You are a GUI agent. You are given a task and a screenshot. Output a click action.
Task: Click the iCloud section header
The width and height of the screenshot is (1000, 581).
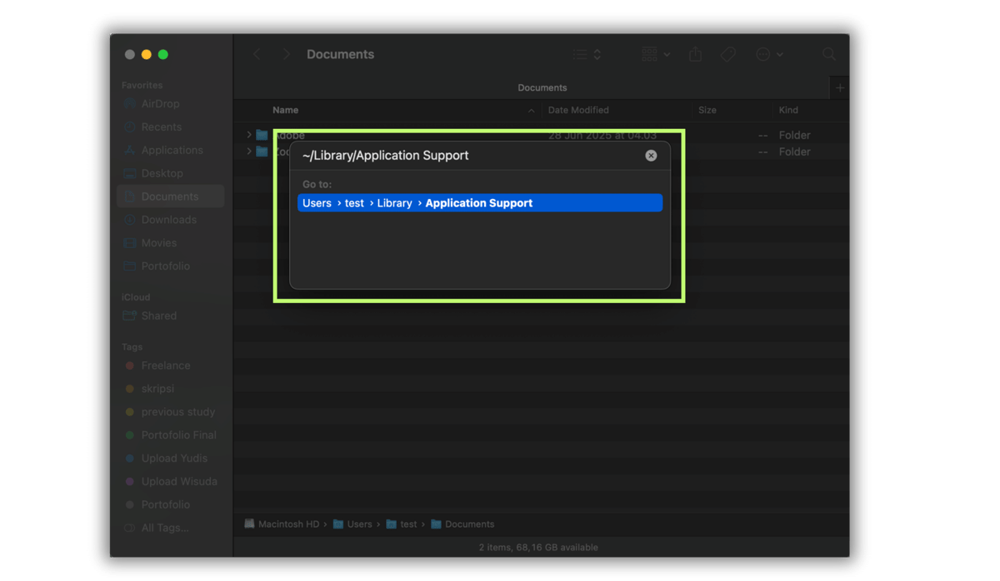click(x=136, y=297)
